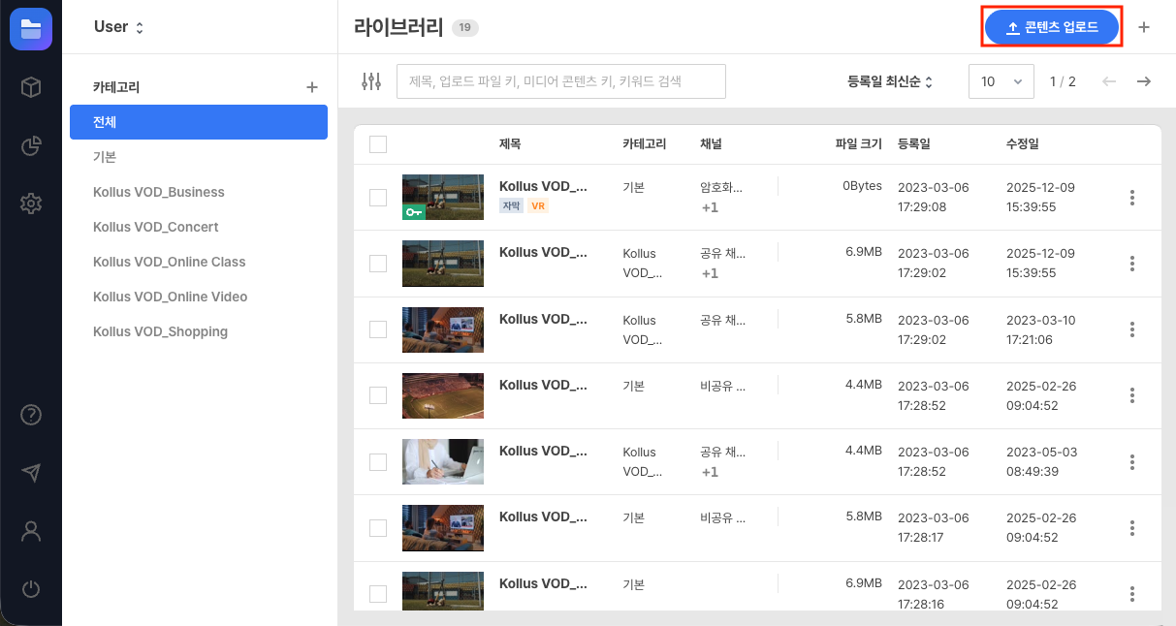Toggle the User account switcher chevrons

tap(141, 27)
